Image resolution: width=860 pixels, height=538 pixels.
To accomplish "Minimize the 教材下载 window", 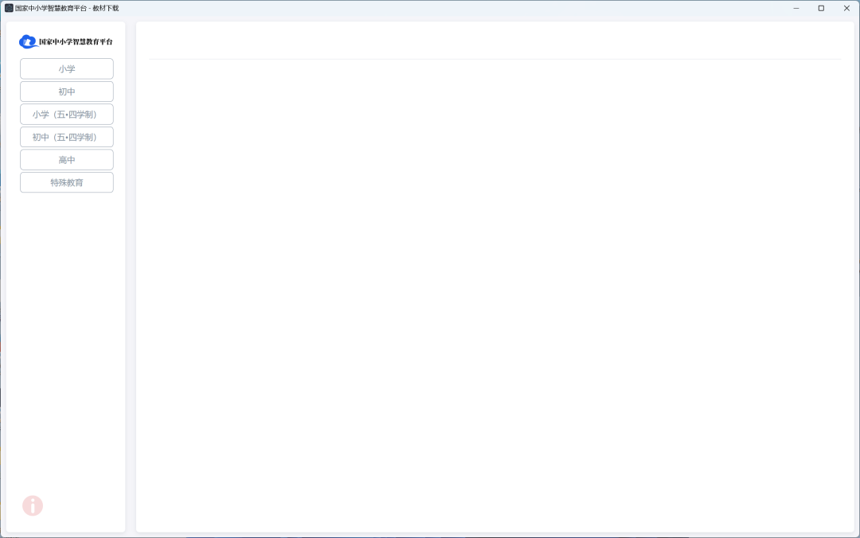I will point(795,8).
